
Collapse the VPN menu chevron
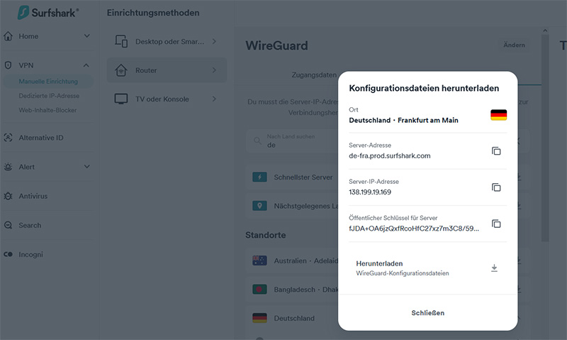click(x=86, y=65)
